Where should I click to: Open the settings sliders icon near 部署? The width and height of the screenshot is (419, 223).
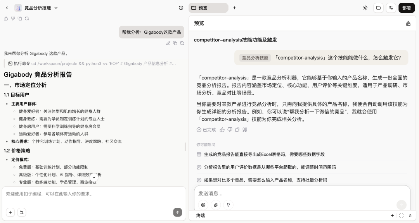(391, 8)
